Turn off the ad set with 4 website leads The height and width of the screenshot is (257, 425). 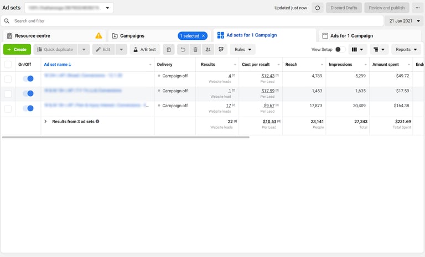point(28,78)
